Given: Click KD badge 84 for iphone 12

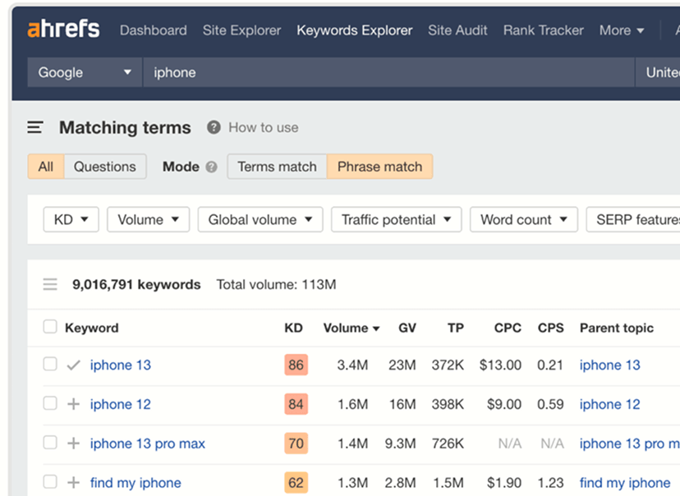Looking at the screenshot, I should click(296, 404).
